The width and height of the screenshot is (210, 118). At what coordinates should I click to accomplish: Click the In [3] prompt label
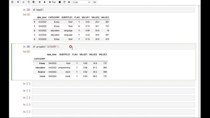27,10
